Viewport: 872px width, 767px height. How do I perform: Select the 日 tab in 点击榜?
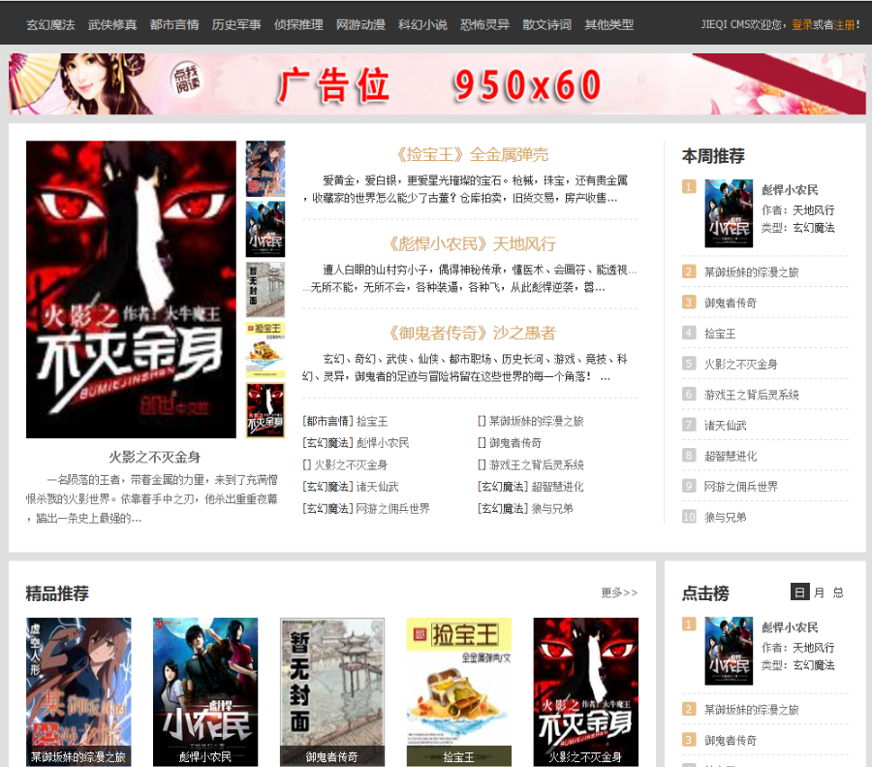[x=799, y=593]
